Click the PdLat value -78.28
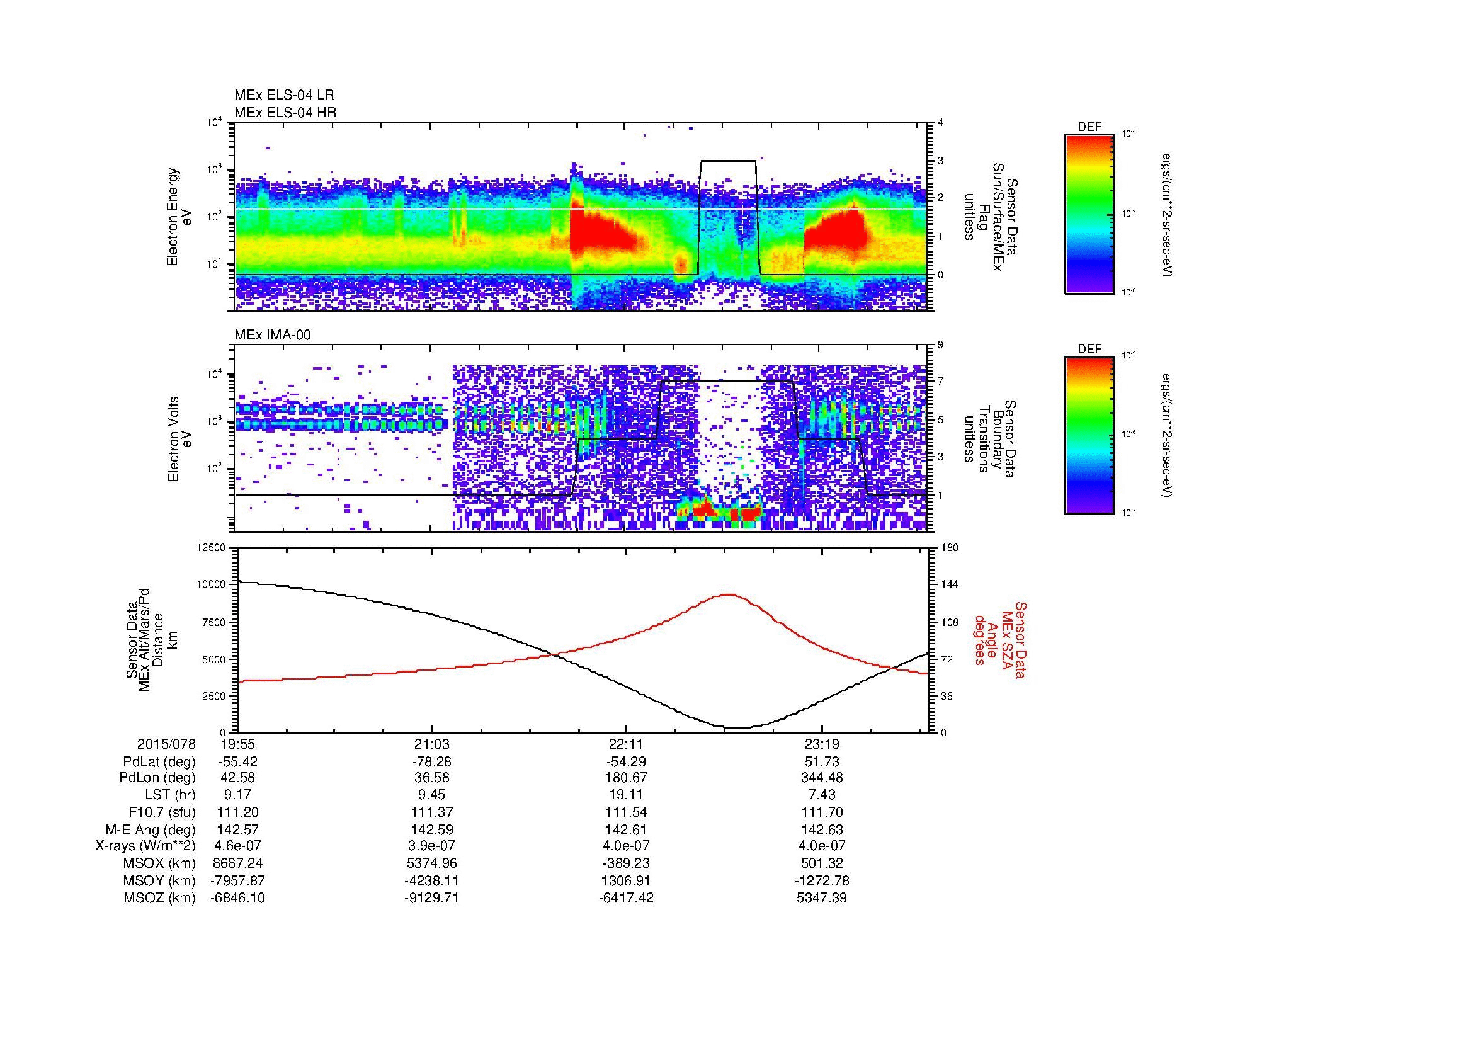The height and width of the screenshot is (1041, 1473). pyautogui.click(x=432, y=762)
